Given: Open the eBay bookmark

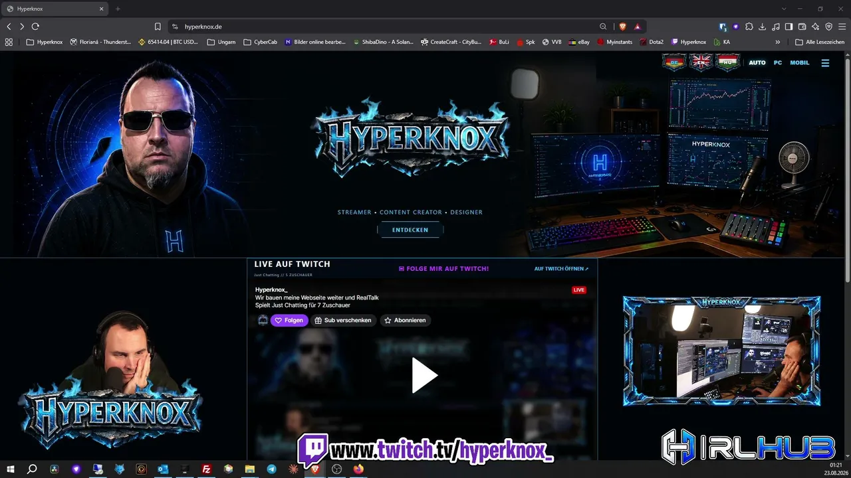Looking at the screenshot, I should click(579, 42).
